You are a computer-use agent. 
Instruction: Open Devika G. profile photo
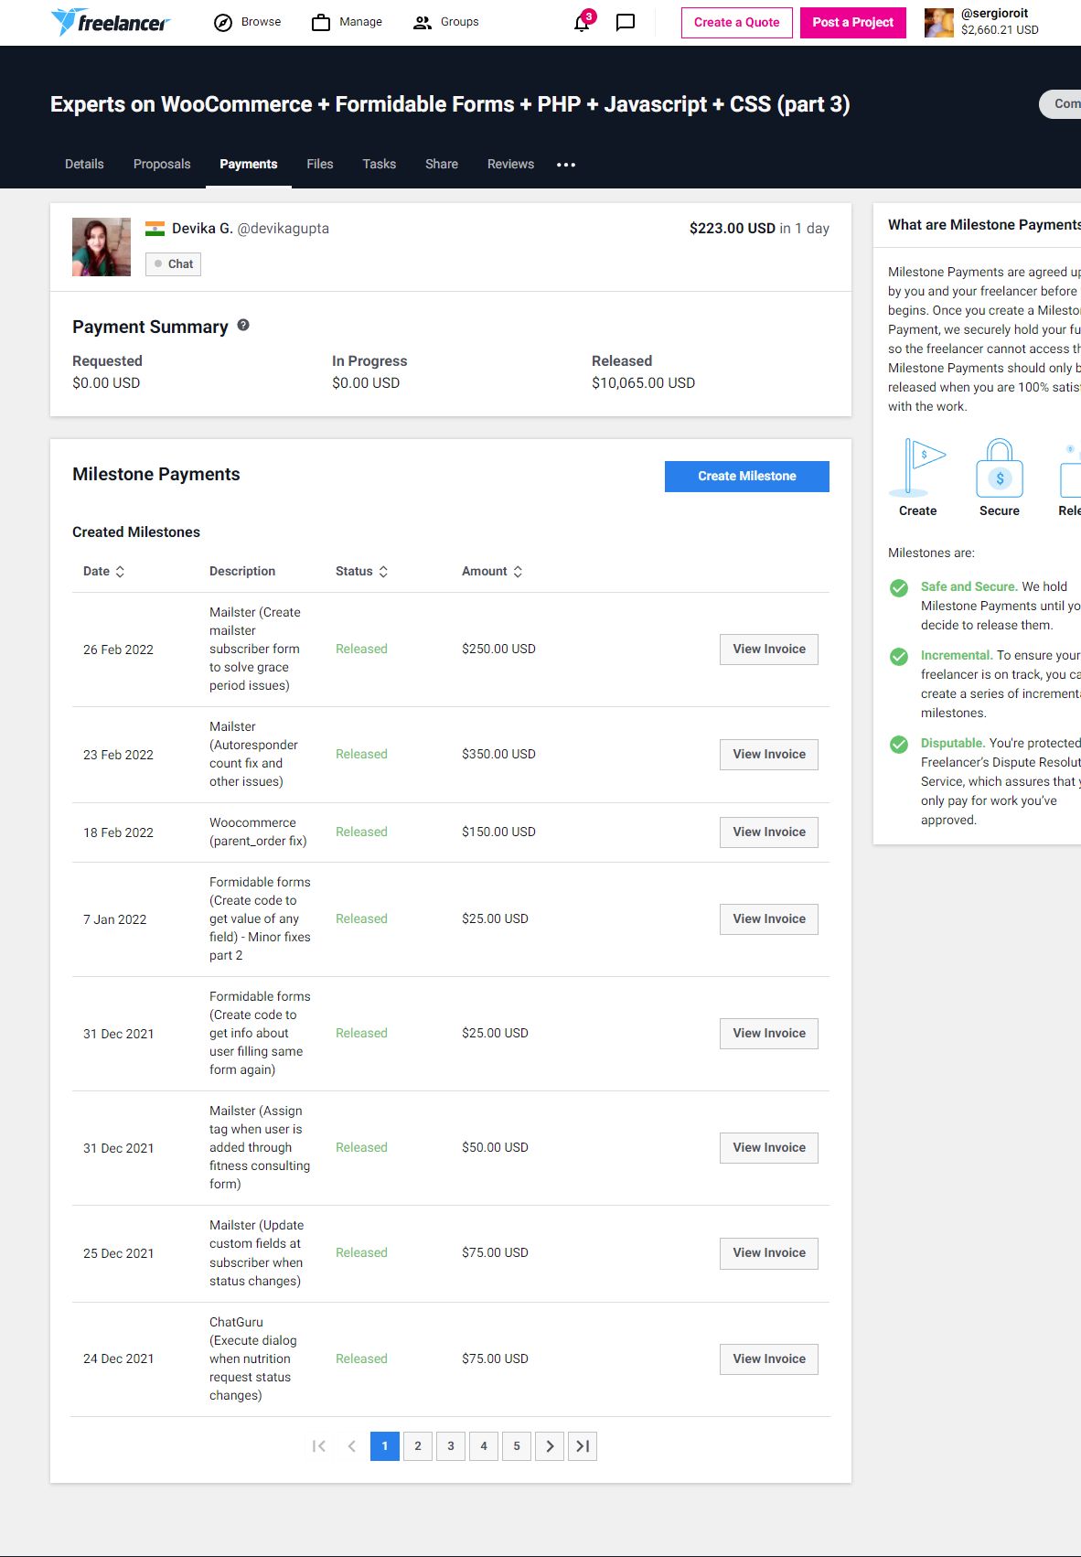(x=102, y=247)
